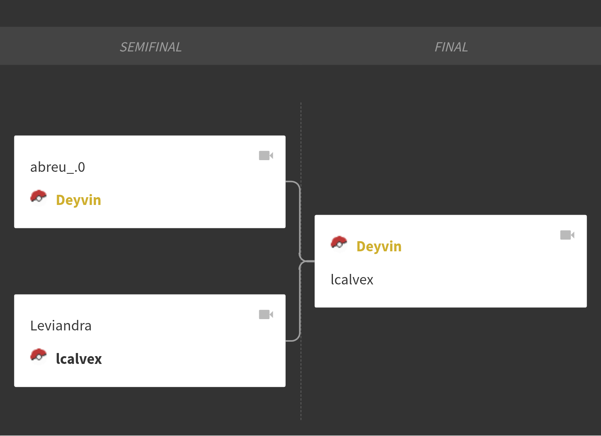The width and height of the screenshot is (601, 436).
Task: Open video icon on abreu_.0 match
Action: point(266,155)
